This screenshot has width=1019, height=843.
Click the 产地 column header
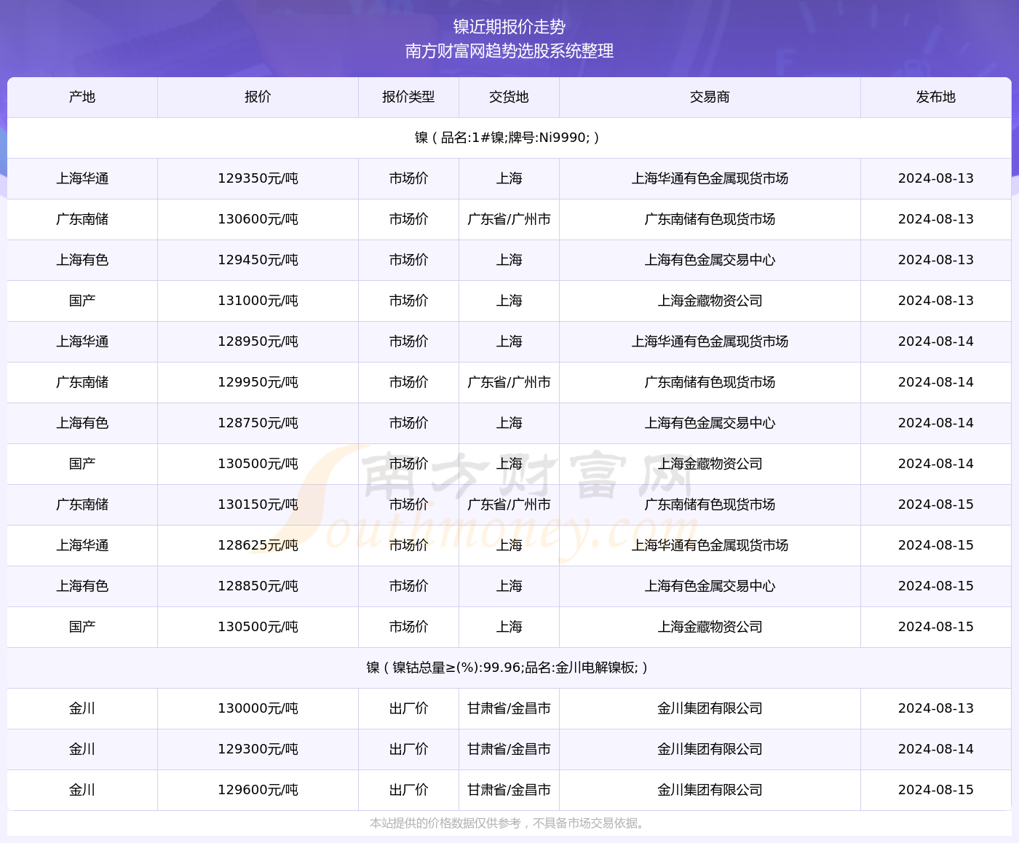click(x=82, y=97)
